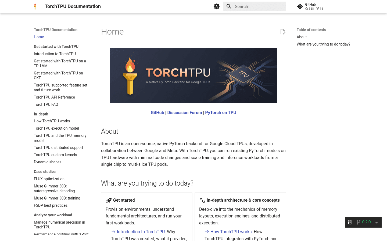Open TorchTPU supported feature set and future work
Screen dimensions: 387x241
[60, 88]
